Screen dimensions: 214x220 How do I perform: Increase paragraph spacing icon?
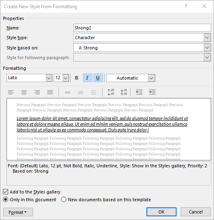click(111, 92)
